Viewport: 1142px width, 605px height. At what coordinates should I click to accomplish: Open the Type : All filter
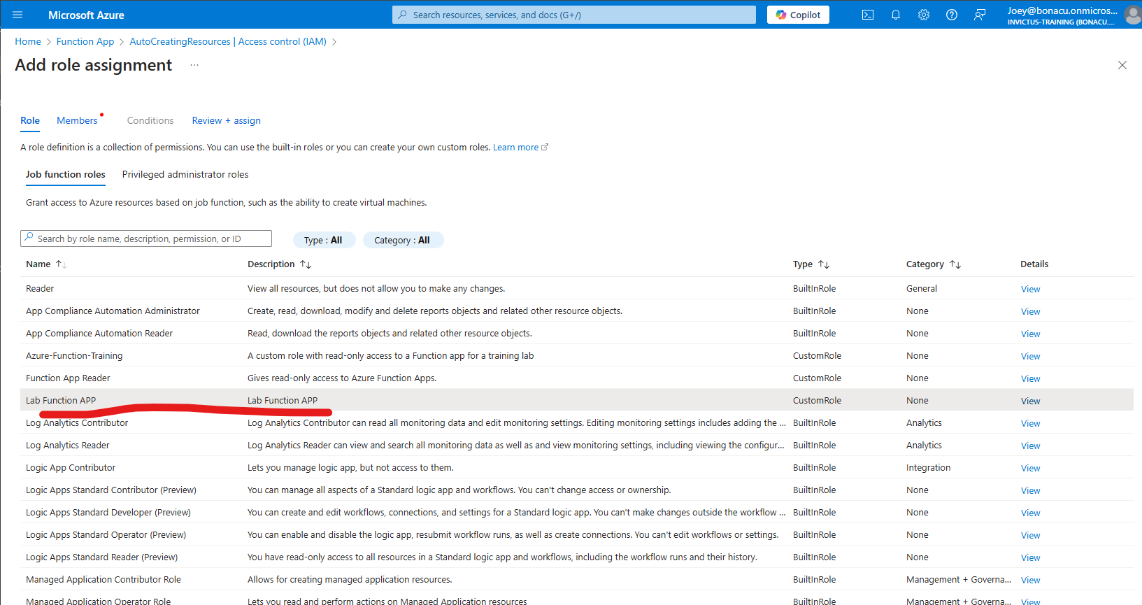click(x=324, y=240)
